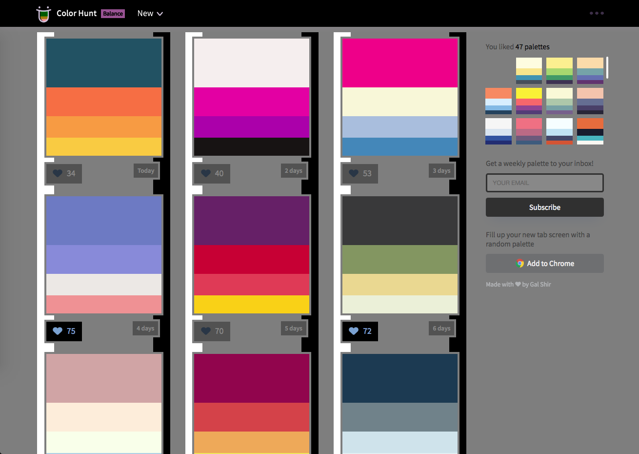Click the 'Balance' badge beside Color Hunt
The image size is (639, 454).
113,13
